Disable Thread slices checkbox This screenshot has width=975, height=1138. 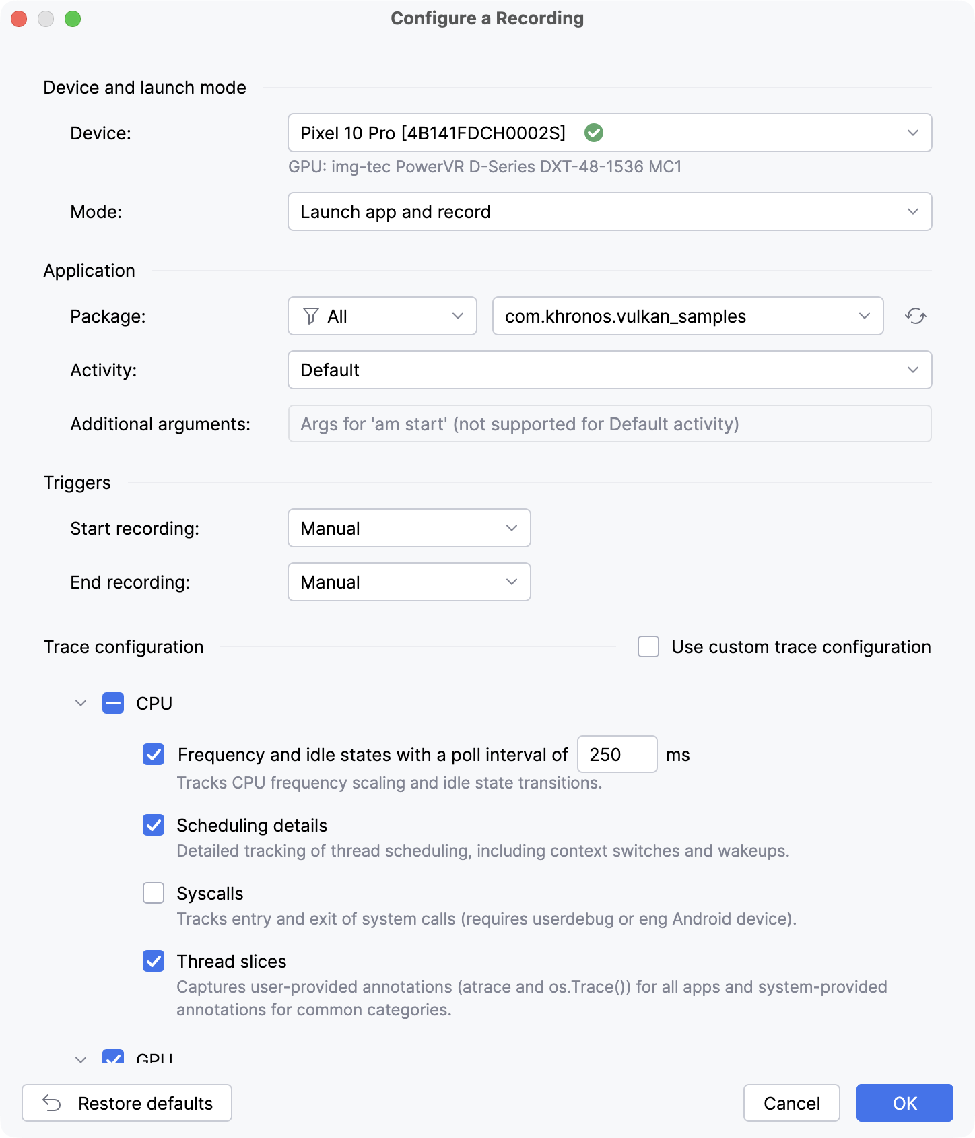tap(154, 961)
